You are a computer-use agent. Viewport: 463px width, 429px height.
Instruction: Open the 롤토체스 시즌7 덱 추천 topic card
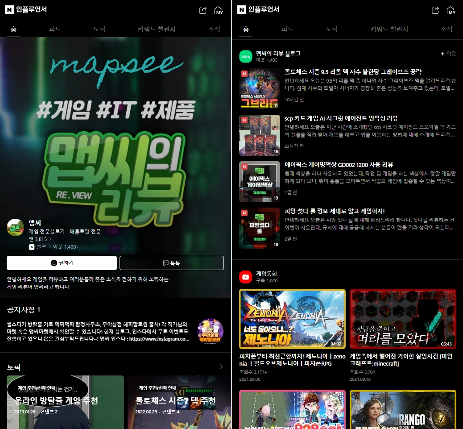pos(179,402)
